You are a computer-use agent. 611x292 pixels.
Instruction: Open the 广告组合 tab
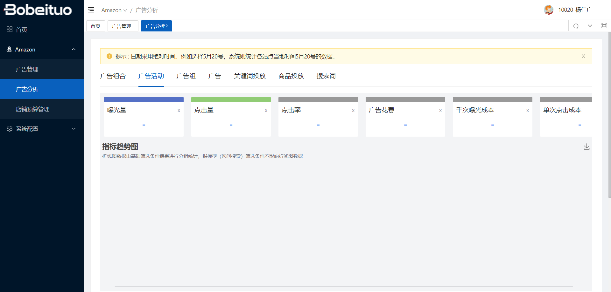pos(113,76)
